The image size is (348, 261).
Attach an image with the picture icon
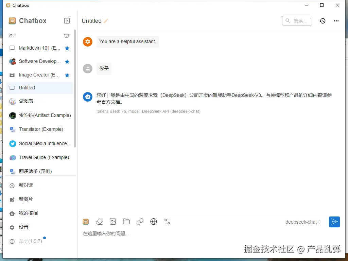[113, 222]
